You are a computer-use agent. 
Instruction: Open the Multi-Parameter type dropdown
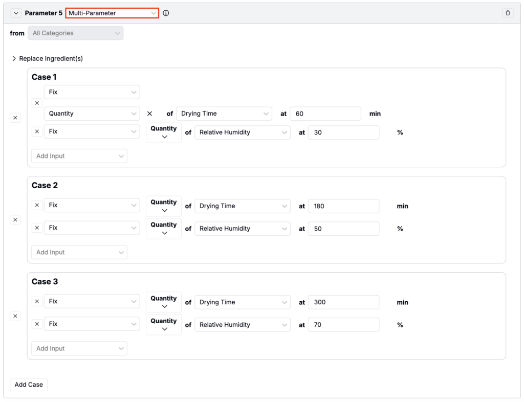[112, 13]
